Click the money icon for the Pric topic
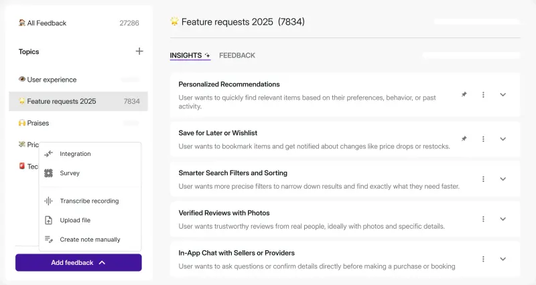Viewport: 536px width, 285px height. tap(22, 145)
